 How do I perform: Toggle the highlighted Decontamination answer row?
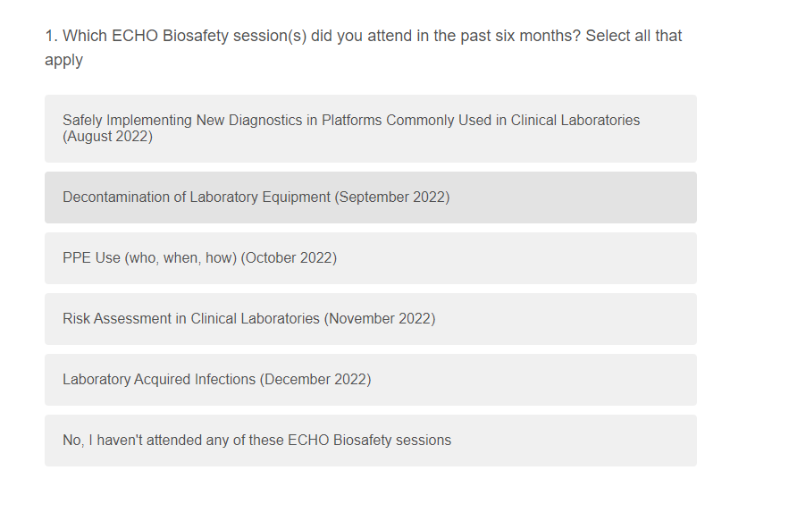pyautogui.click(x=370, y=197)
